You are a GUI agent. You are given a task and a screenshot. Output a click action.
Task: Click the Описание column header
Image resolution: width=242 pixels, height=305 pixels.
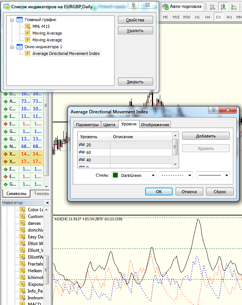(x=141, y=137)
